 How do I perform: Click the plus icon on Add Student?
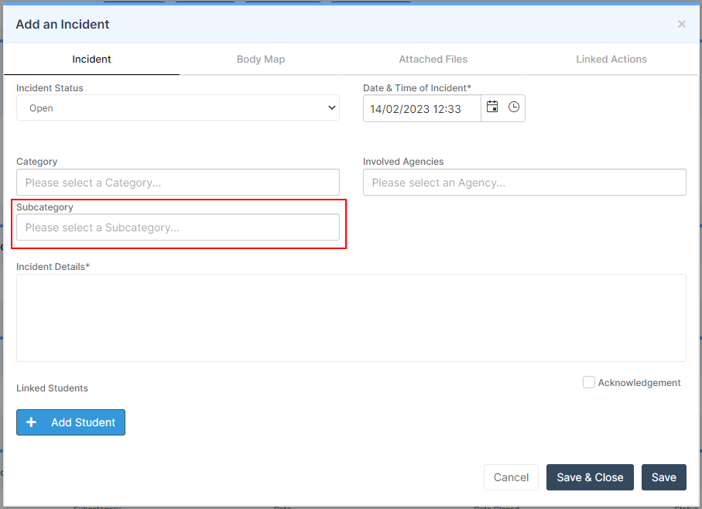coord(31,422)
